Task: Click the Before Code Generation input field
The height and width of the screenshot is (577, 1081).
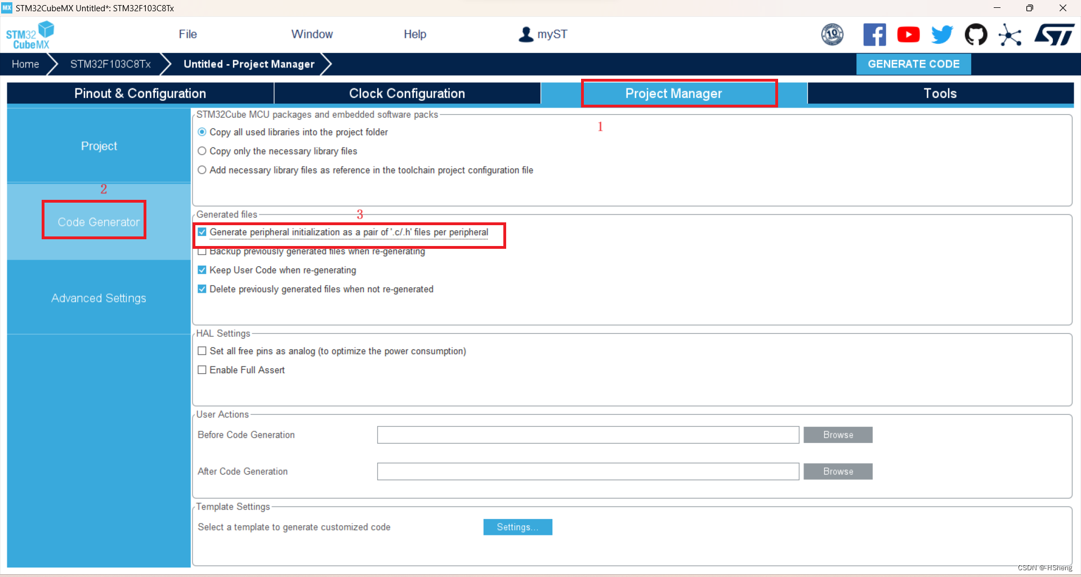Action: click(588, 435)
